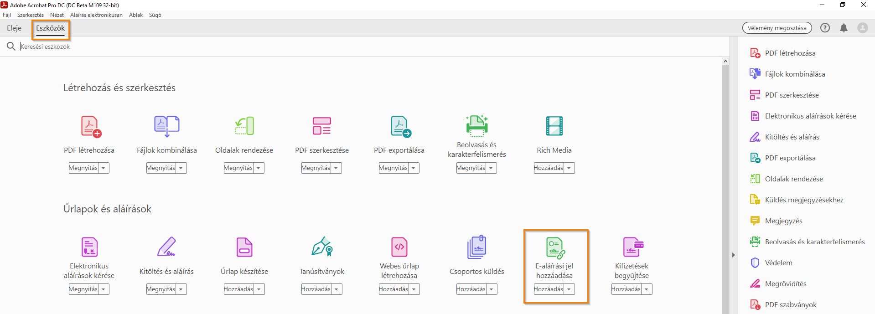The image size is (875, 314).
Task: Click Megnyitás under Elektronikus aláírások kérése in grid
Action: pyautogui.click(x=83, y=289)
